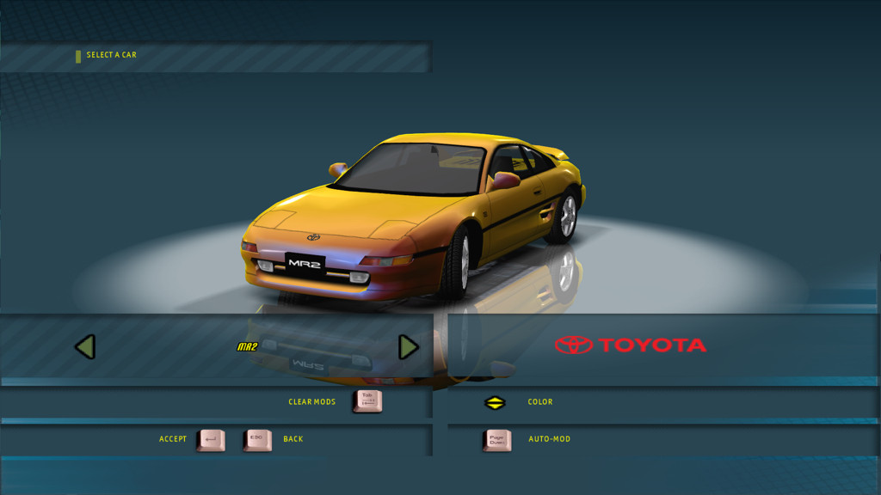Click the Page Down key icon

pyautogui.click(x=496, y=440)
